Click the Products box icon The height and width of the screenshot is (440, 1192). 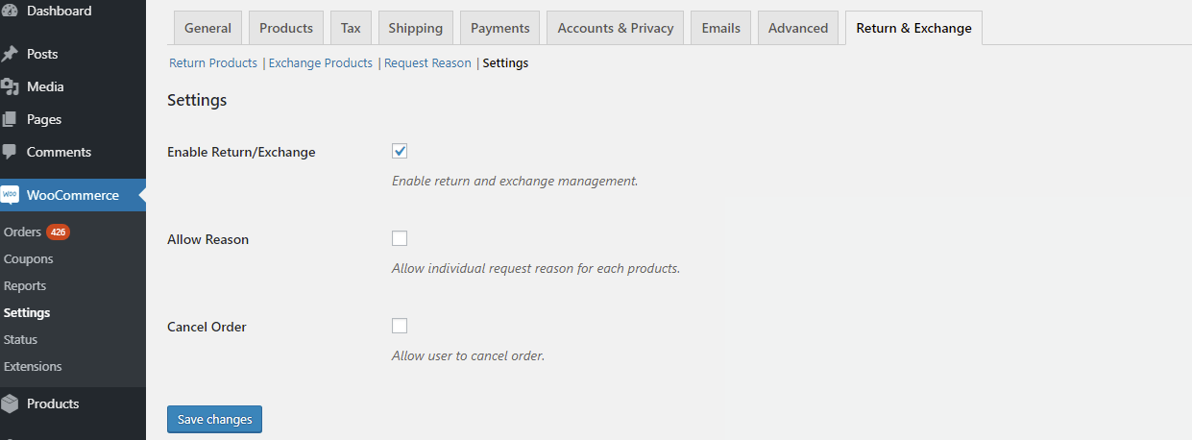coord(11,403)
